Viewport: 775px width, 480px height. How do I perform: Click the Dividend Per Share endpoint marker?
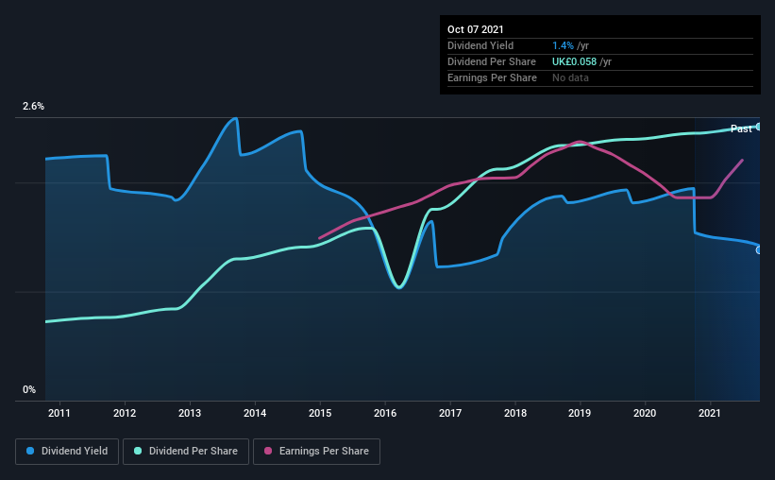pos(759,127)
